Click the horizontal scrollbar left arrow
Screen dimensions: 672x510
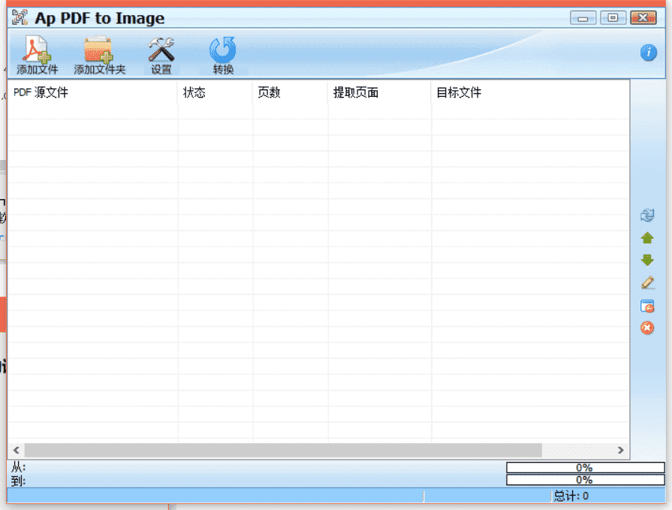click(17, 450)
